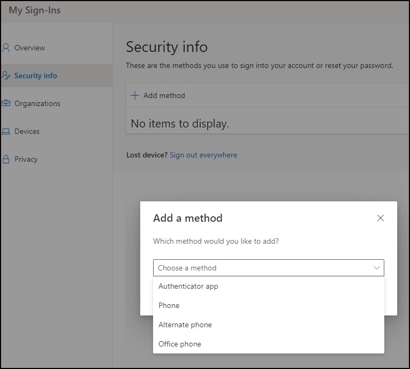
Task: Pick Alternate phone from dropdown list
Action: click(185, 325)
